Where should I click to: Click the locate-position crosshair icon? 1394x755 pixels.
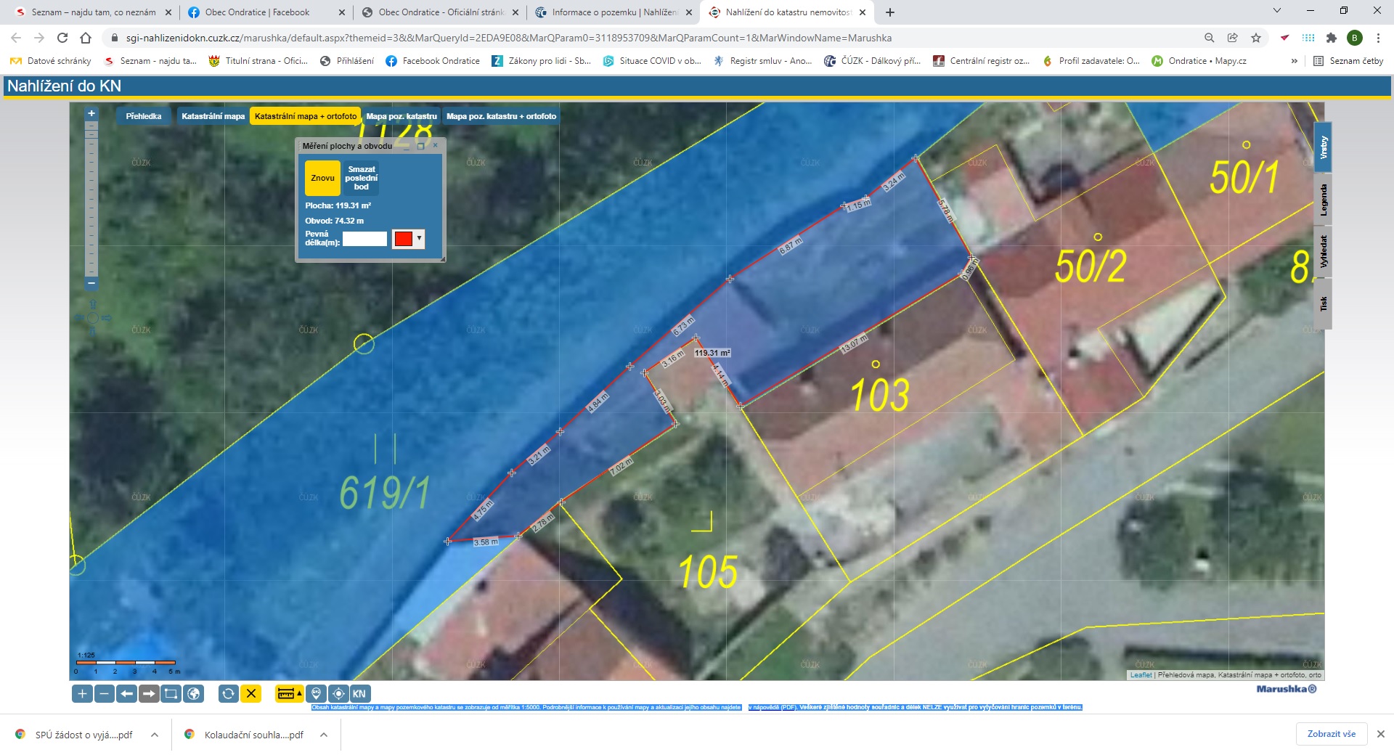coord(338,694)
